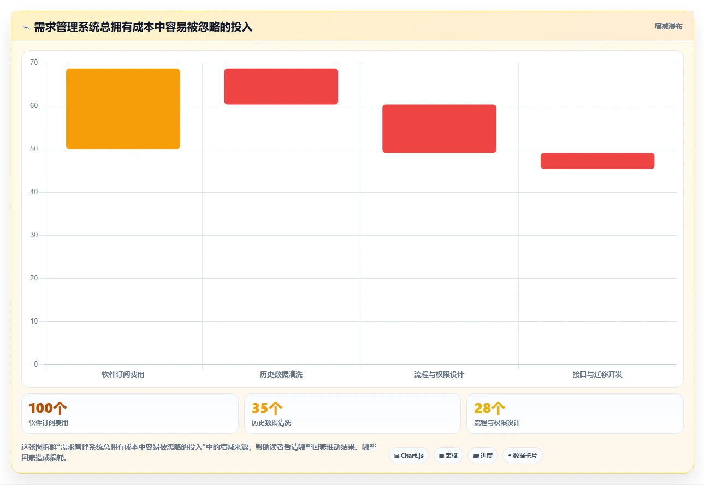Click the 软件订阅费用 x-axis label
This screenshot has width=705, height=485.
pos(123,374)
